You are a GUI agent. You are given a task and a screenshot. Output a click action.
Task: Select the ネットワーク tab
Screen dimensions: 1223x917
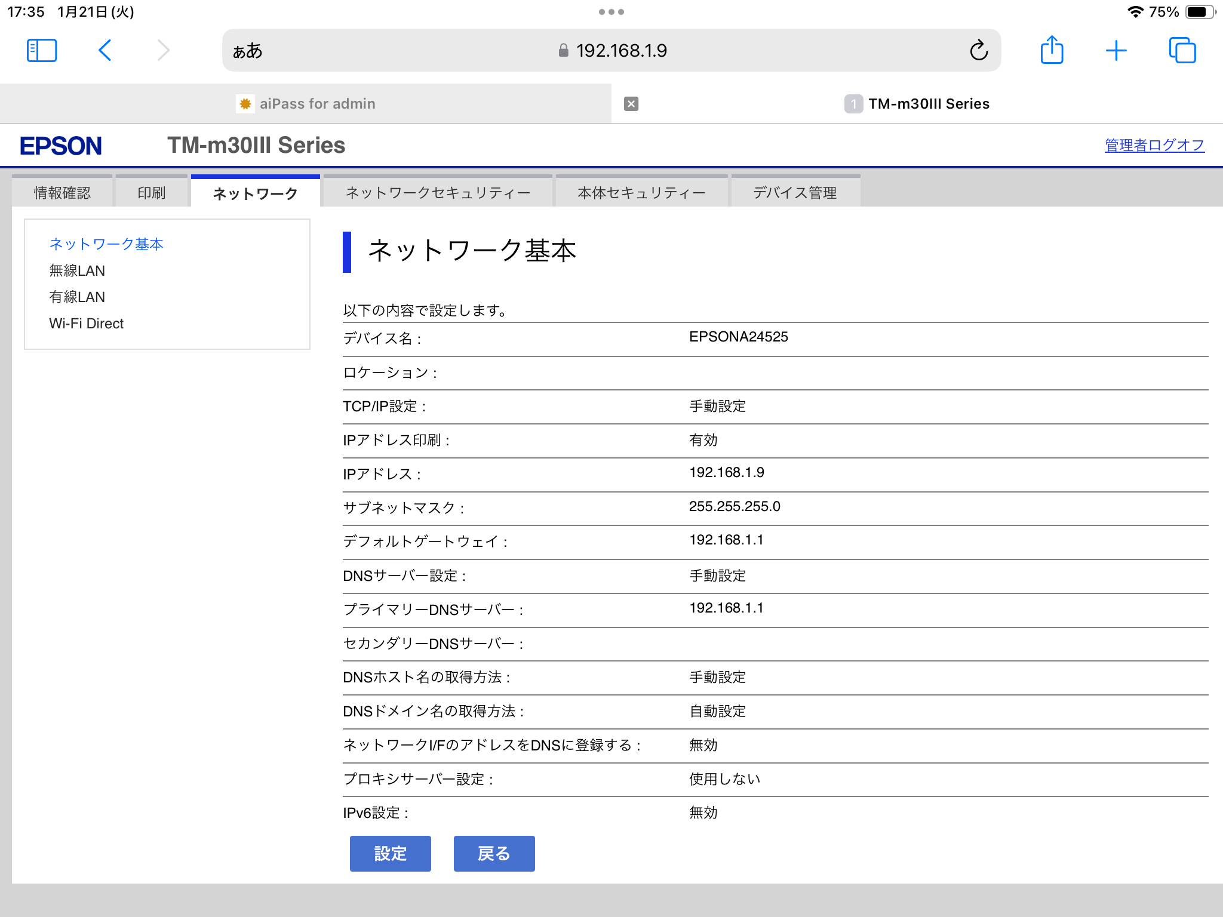pyautogui.click(x=256, y=192)
